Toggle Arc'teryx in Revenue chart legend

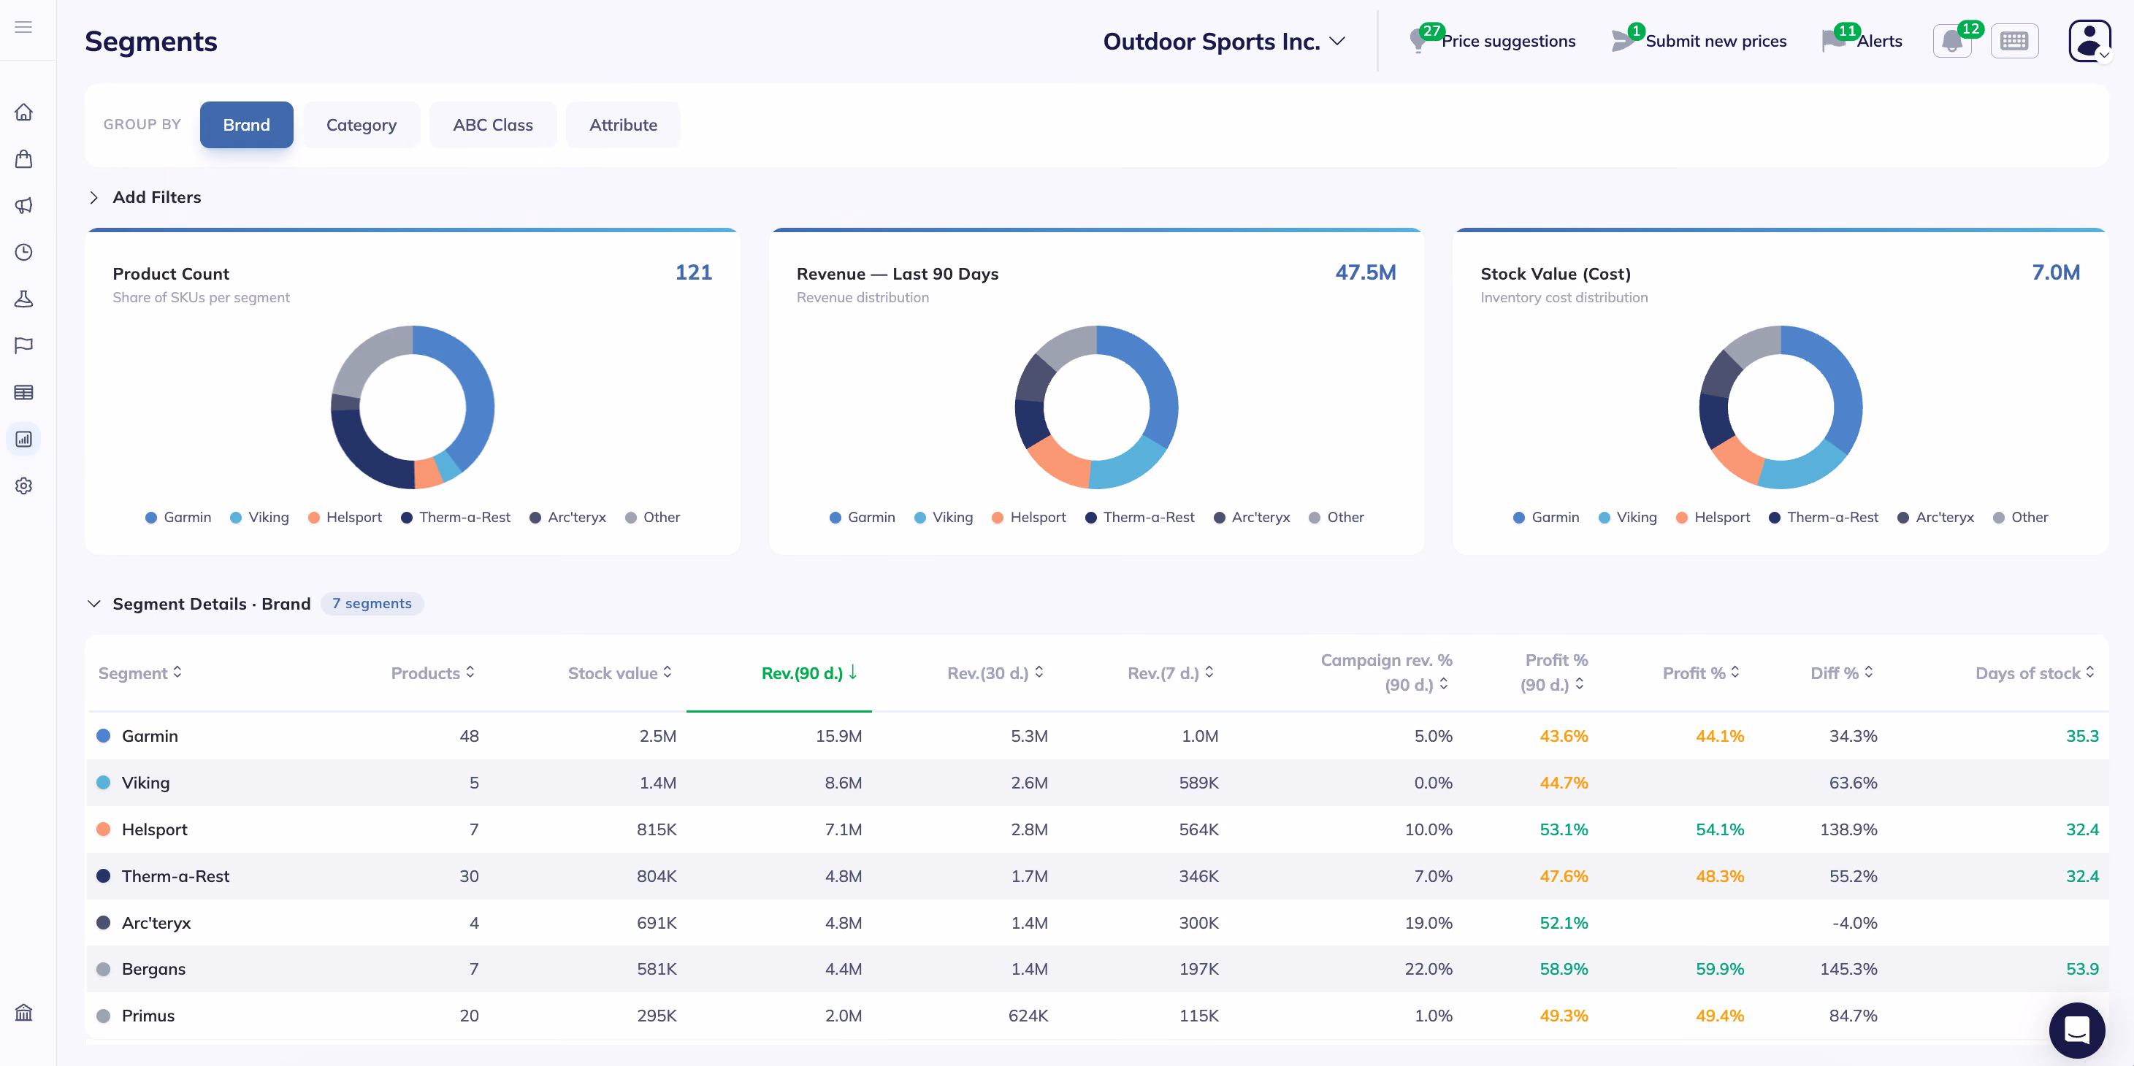pyautogui.click(x=1252, y=518)
